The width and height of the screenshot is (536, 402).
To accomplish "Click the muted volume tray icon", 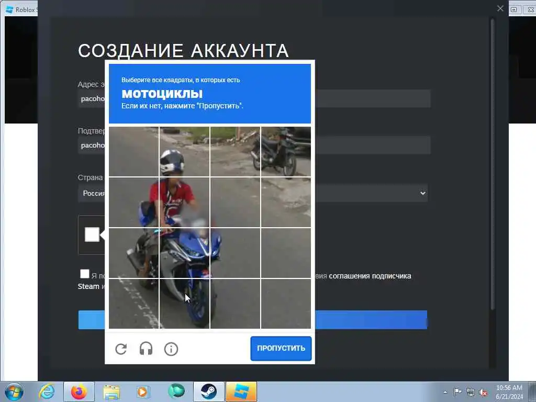I will (x=483, y=392).
